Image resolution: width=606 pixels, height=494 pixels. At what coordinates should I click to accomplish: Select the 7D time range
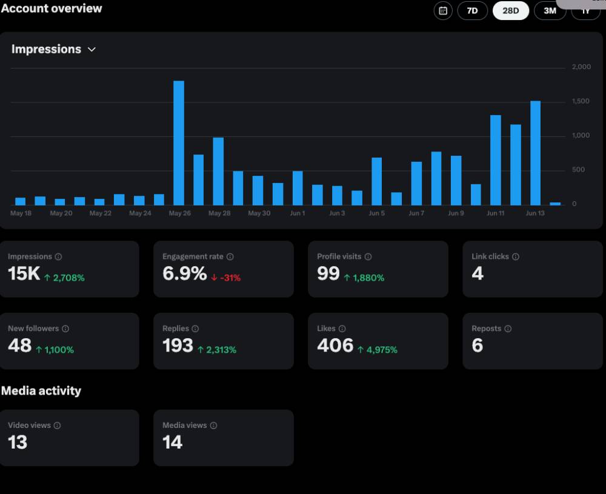[472, 10]
